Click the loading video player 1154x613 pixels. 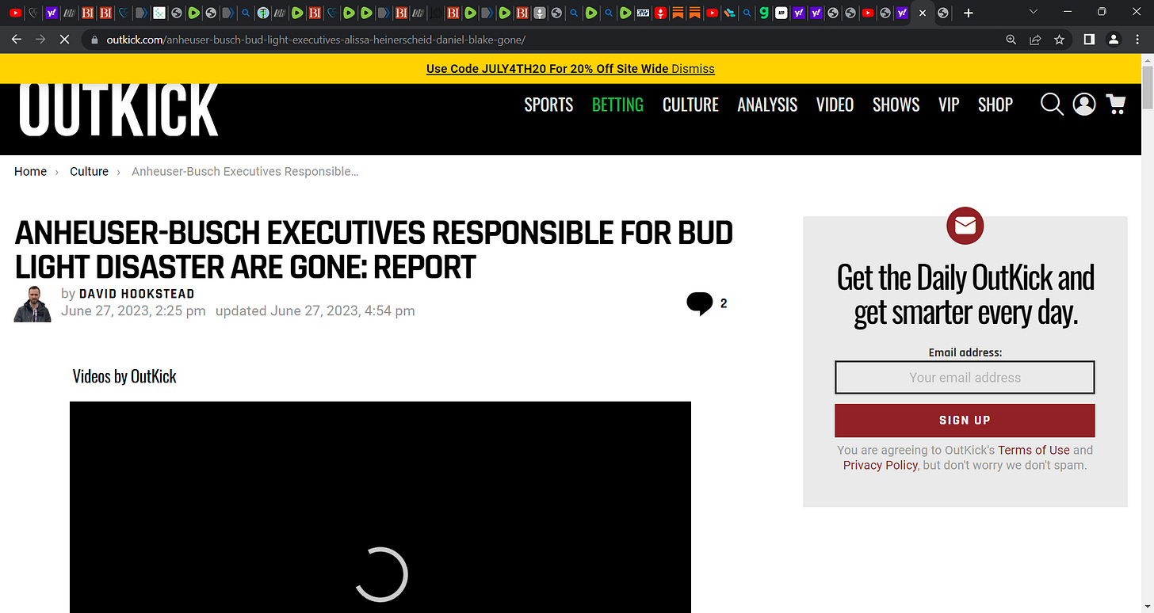pyautogui.click(x=380, y=507)
